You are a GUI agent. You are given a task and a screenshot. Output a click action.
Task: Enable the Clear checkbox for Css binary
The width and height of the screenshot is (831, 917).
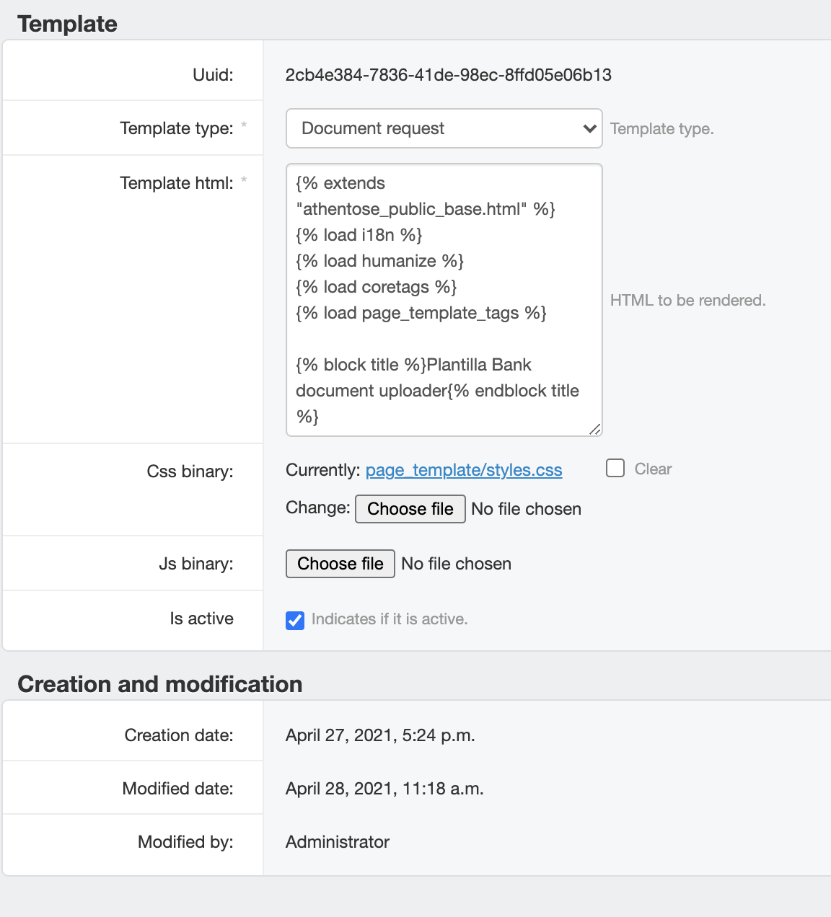pyautogui.click(x=615, y=468)
